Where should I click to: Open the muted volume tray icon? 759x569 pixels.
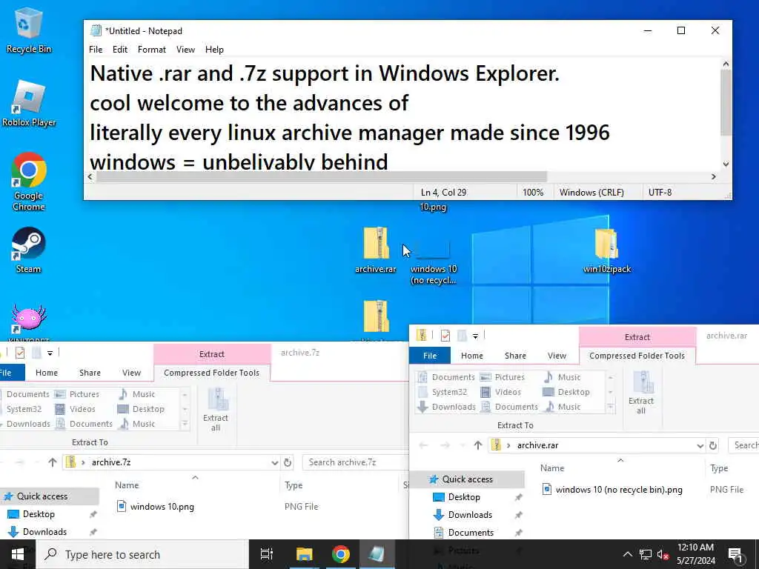click(663, 554)
